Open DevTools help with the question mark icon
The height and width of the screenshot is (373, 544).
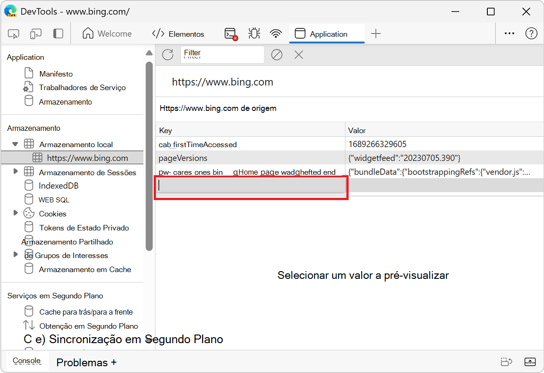click(x=531, y=33)
